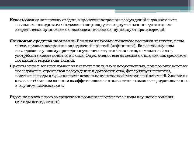Click the word 'дефиниций' in parentheses
Screen dimensions: 194x146
tap(123, 46)
